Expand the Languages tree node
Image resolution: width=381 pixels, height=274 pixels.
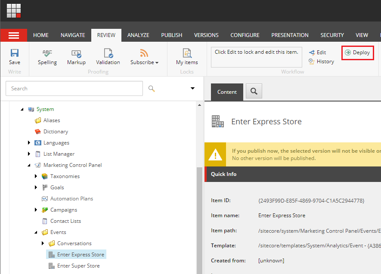point(29,142)
